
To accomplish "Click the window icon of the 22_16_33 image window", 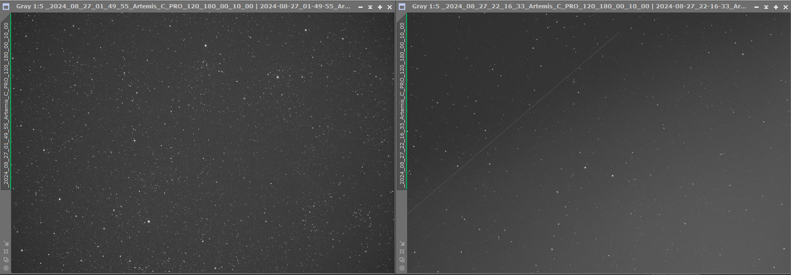I will point(402,6).
